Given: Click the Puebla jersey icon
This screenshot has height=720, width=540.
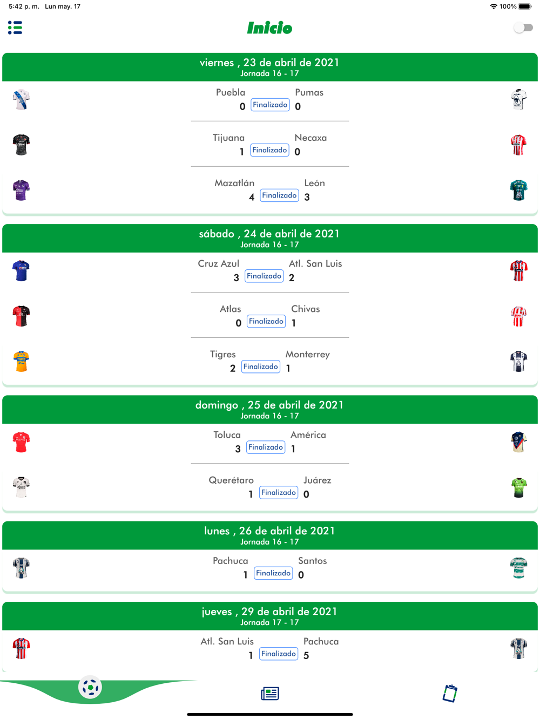Looking at the screenshot, I should click(x=21, y=100).
